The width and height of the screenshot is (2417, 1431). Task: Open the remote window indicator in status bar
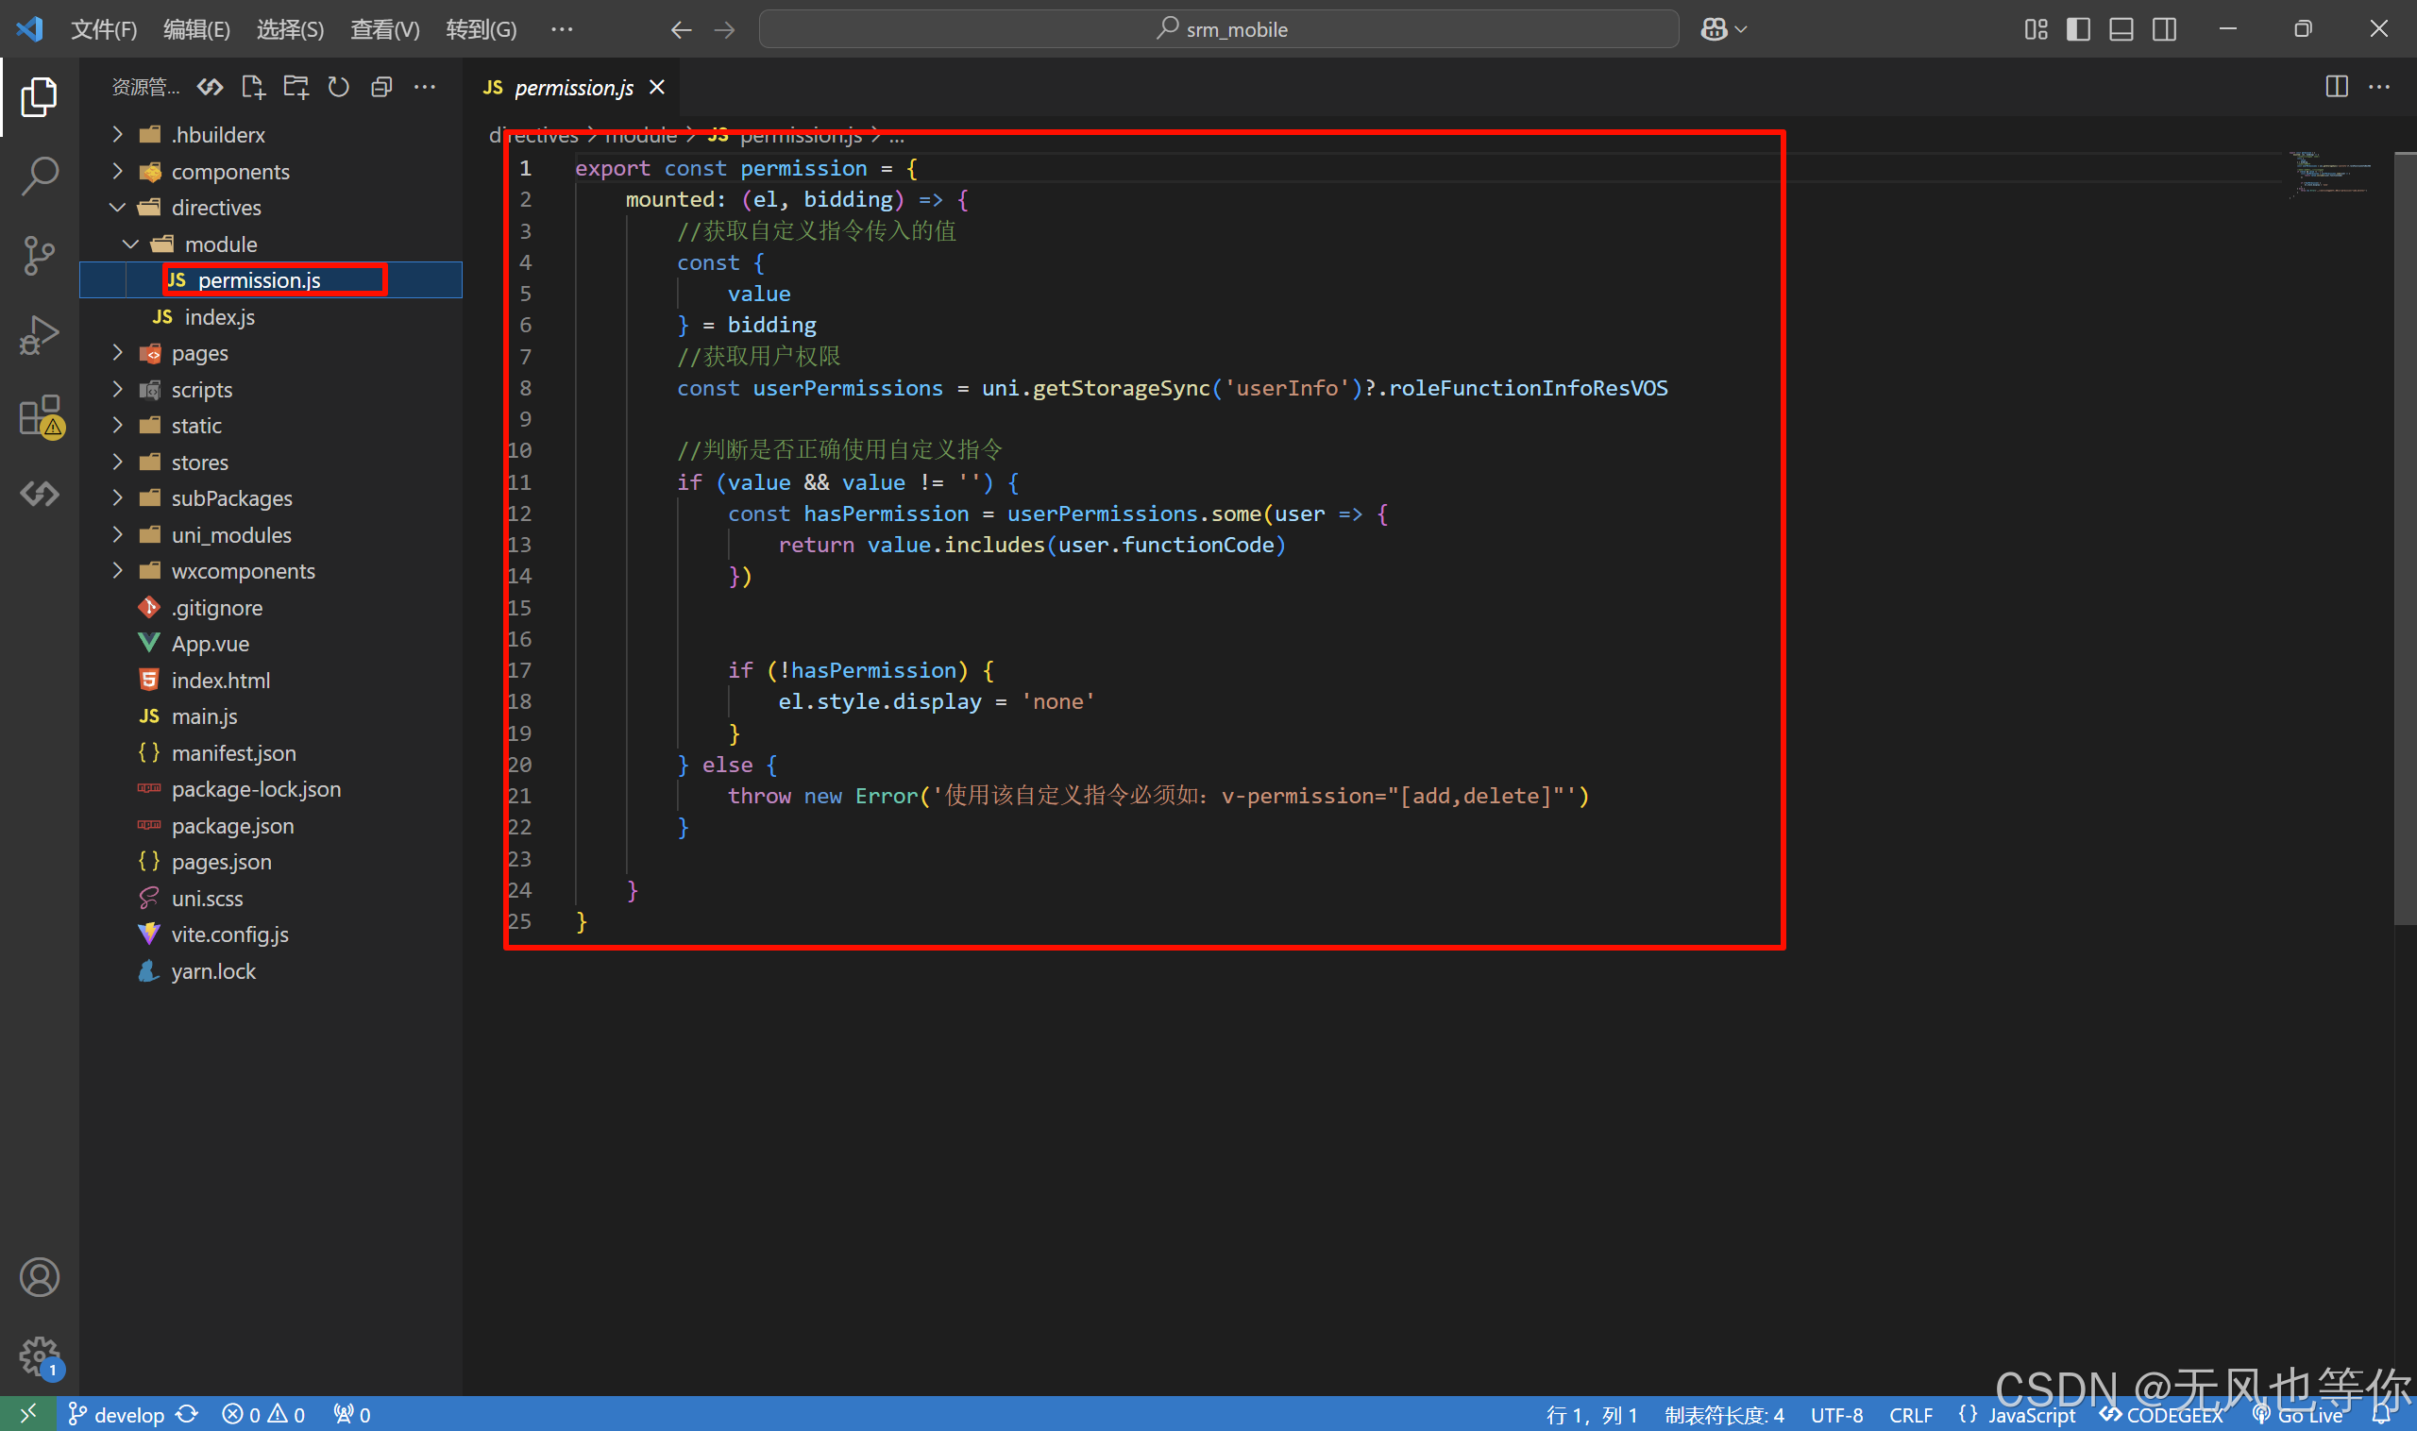pos(29,1414)
